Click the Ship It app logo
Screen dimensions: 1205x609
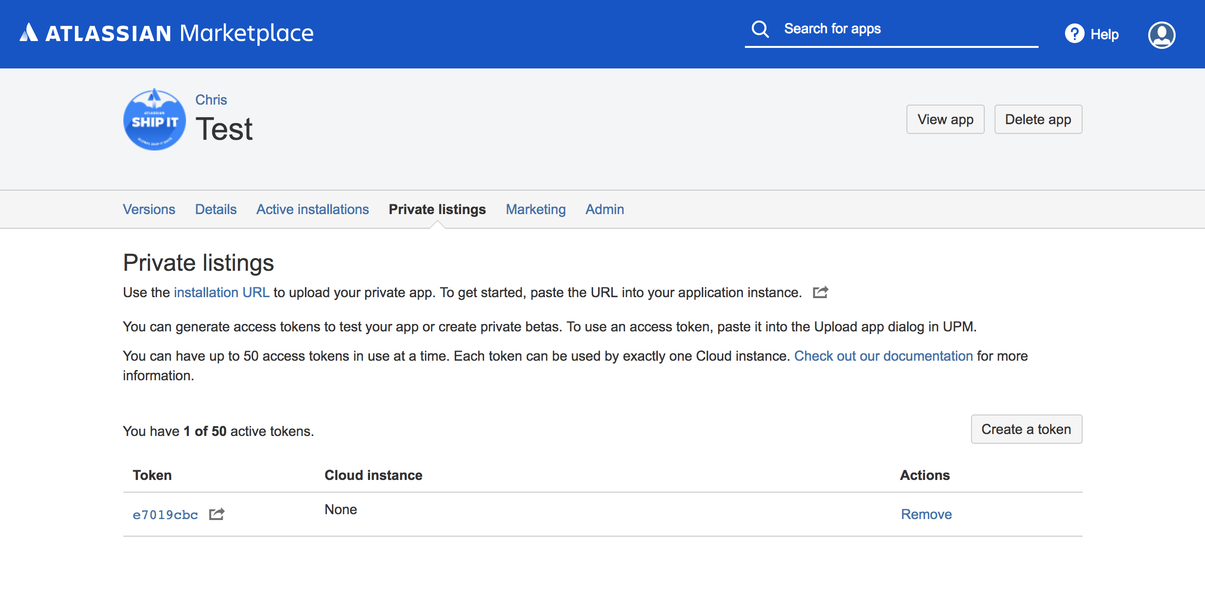click(x=155, y=120)
